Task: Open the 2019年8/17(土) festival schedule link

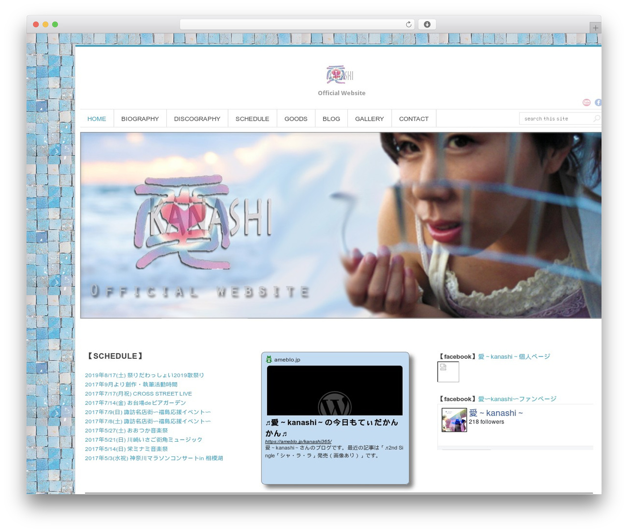Action: pyautogui.click(x=144, y=375)
